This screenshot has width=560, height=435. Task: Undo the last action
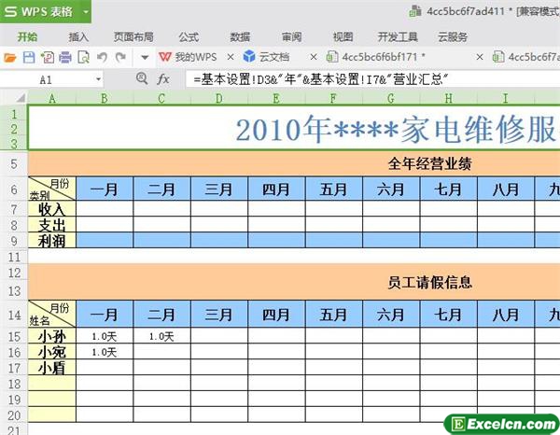point(102,57)
